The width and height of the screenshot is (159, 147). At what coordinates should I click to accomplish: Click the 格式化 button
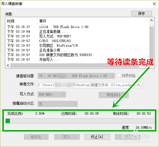pos(36,137)
